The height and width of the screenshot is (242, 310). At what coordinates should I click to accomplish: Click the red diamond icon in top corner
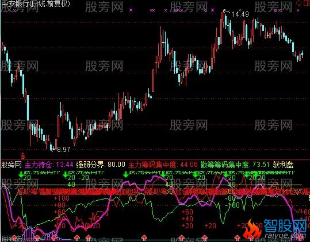[299, 3]
